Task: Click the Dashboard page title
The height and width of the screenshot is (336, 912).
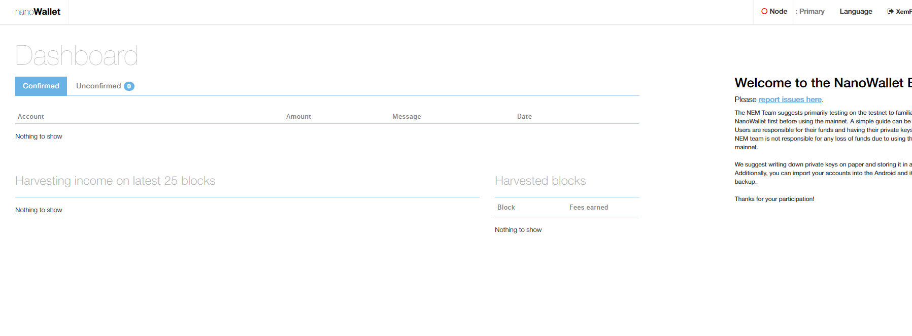Action: pos(77,55)
